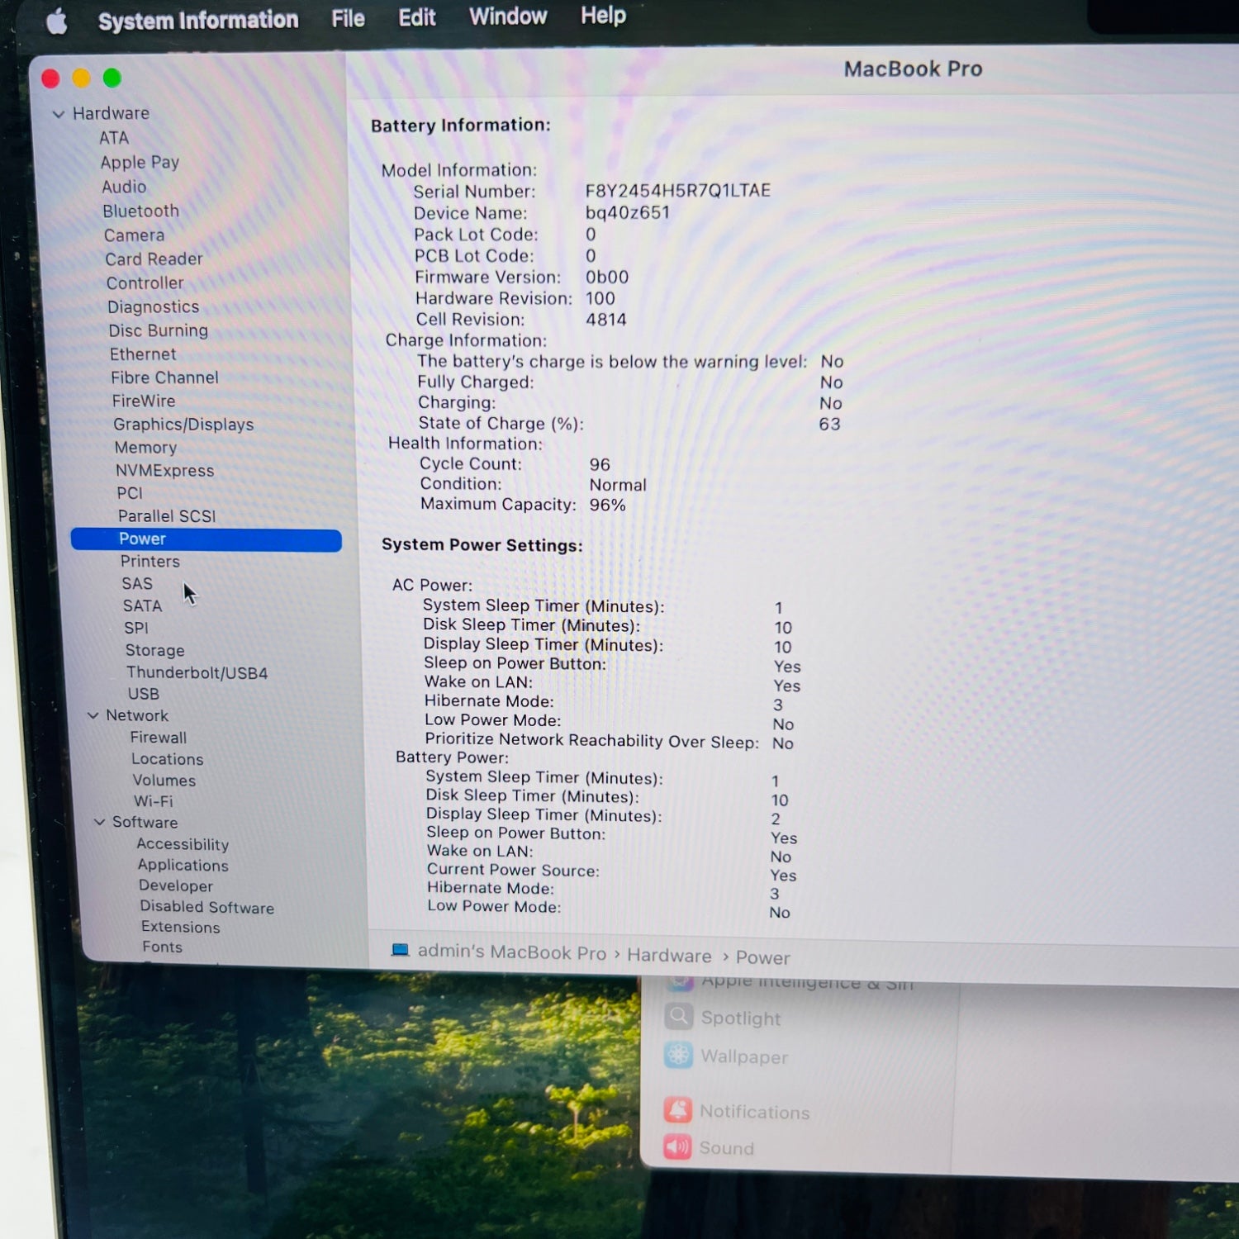
Task: Click the Notifications bell icon
Action: point(677,1109)
